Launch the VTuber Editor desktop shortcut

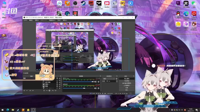pos(186,26)
